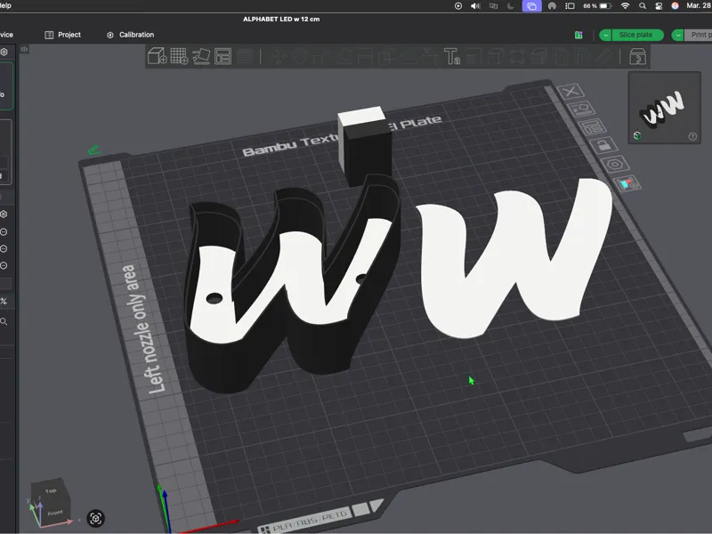This screenshot has width=712, height=534.
Task: Switch to the Calibration tab
Action: pyautogui.click(x=130, y=35)
